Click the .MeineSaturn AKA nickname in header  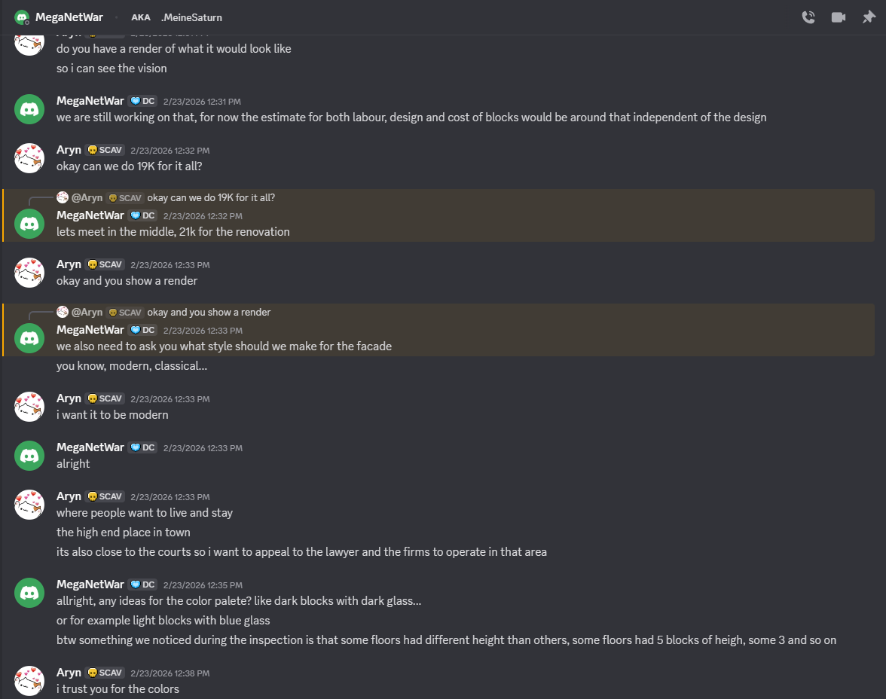191,17
